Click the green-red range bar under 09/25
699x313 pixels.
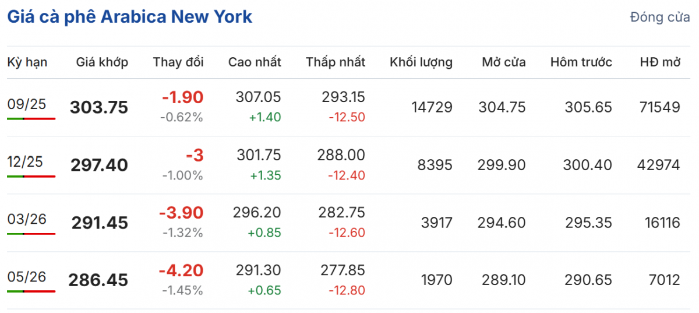(x=31, y=118)
